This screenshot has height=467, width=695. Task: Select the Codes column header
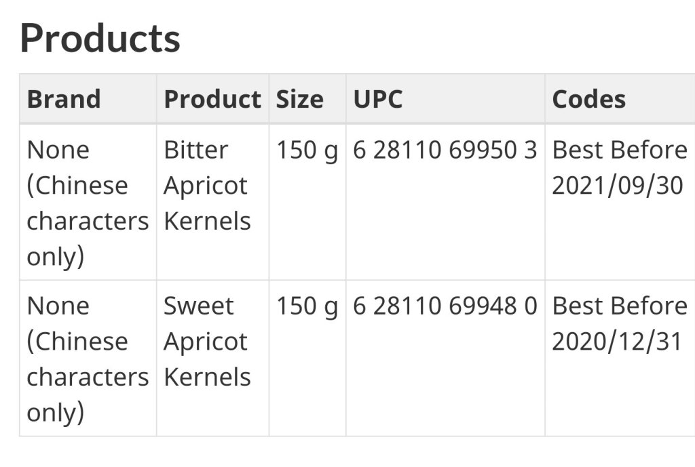[588, 99]
